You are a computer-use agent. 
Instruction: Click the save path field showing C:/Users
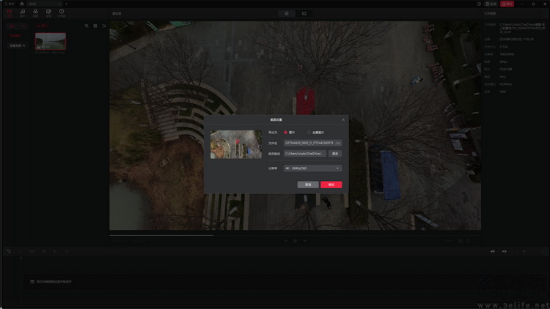pyautogui.click(x=304, y=154)
